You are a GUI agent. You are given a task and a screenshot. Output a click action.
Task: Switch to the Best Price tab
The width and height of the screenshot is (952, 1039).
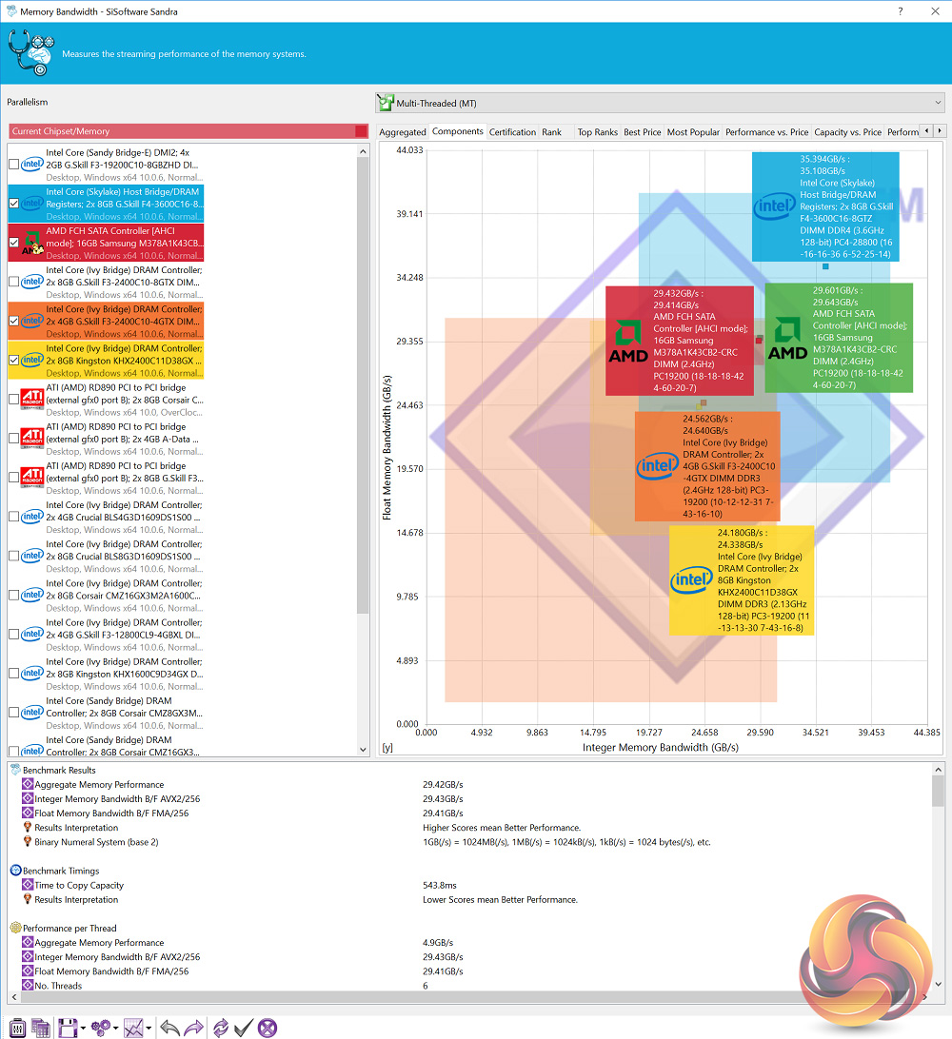click(x=643, y=132)
